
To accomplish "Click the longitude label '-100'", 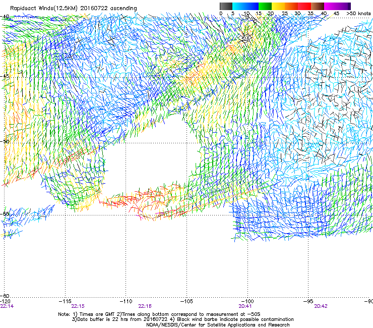I will 247,301.
